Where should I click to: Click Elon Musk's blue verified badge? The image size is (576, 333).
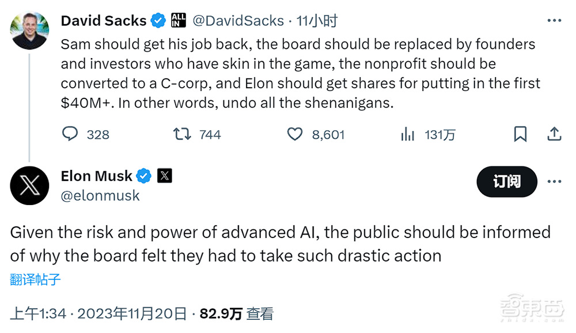tap(144, 176)
